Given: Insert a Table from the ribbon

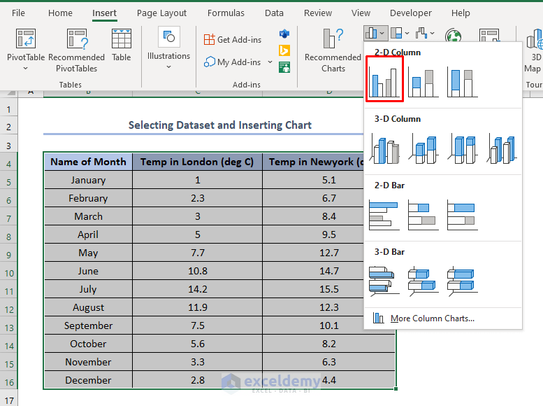Looking at the screenshot, I should (121, 45).
